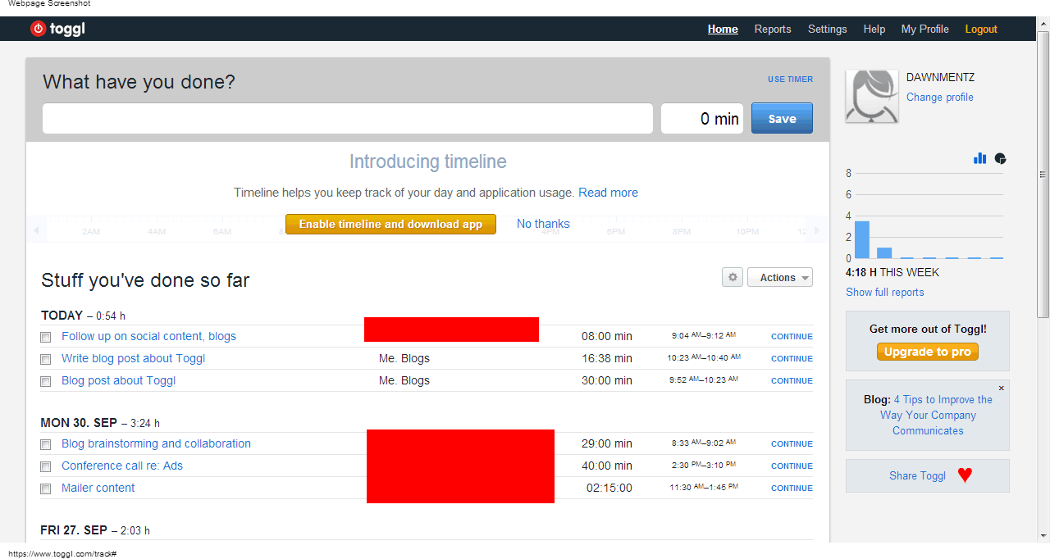
Task: Open the gear settings for entries list
Action: point(733,277)
